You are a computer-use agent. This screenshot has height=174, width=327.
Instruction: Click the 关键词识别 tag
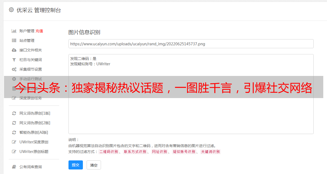point(211,152)
